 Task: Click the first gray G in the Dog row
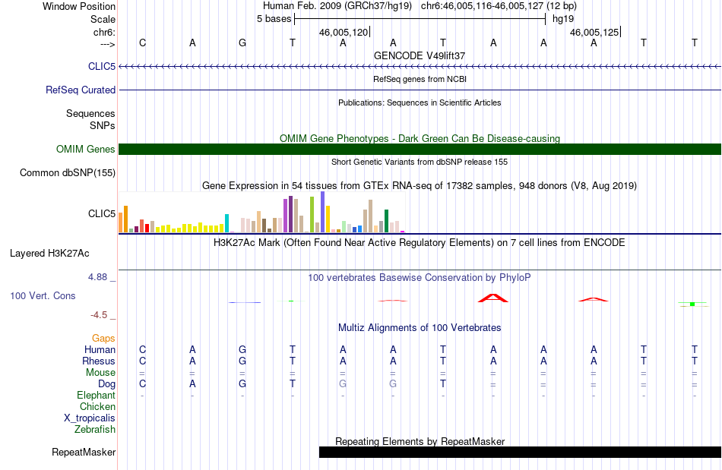click(343, 383)
